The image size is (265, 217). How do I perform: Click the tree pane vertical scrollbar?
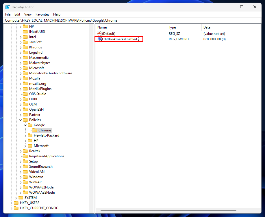click(91, 156)
